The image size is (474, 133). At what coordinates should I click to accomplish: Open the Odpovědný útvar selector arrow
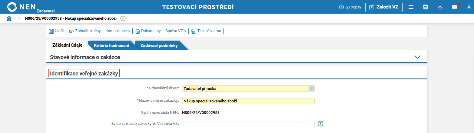point(311,88)
